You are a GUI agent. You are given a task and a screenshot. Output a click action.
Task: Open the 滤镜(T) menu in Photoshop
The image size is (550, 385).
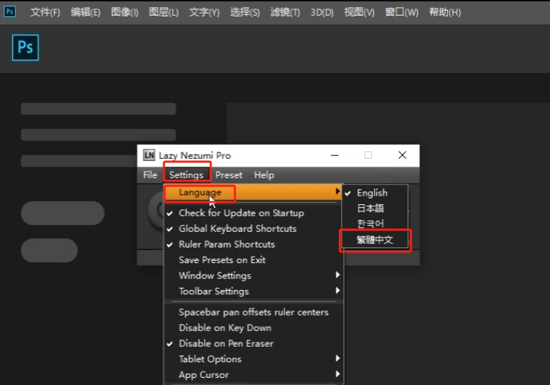click(285, 12)
